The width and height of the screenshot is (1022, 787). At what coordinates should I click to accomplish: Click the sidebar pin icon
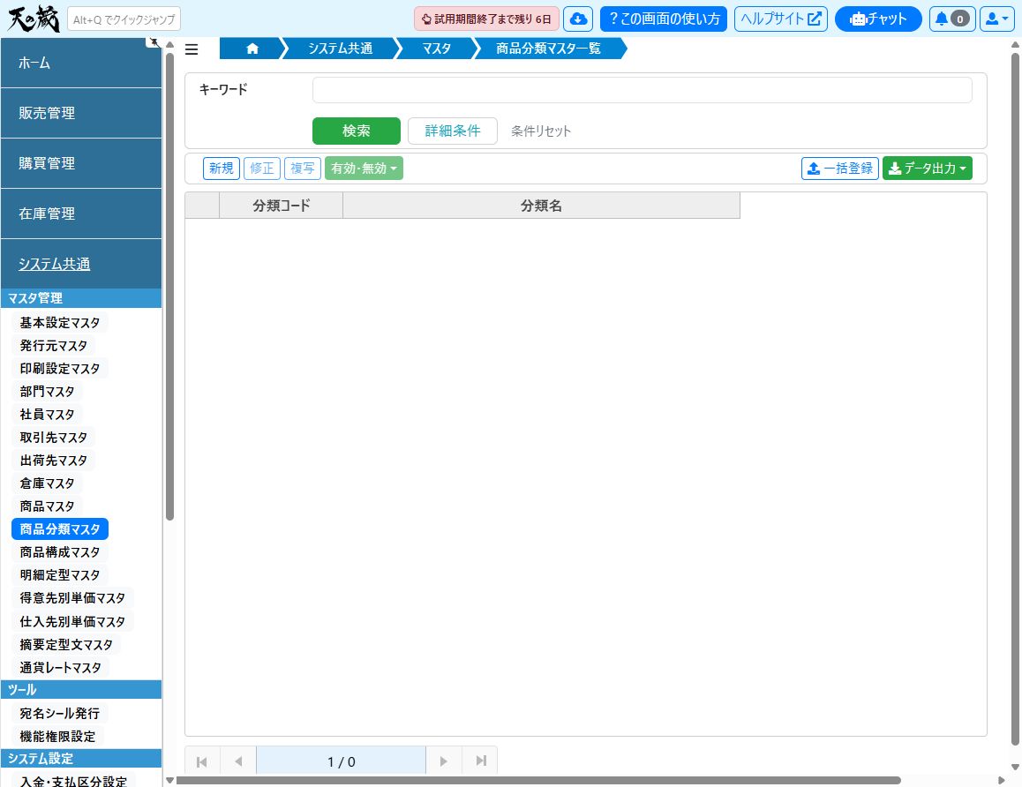pos(154,42)
